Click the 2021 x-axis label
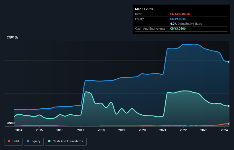 163,130
